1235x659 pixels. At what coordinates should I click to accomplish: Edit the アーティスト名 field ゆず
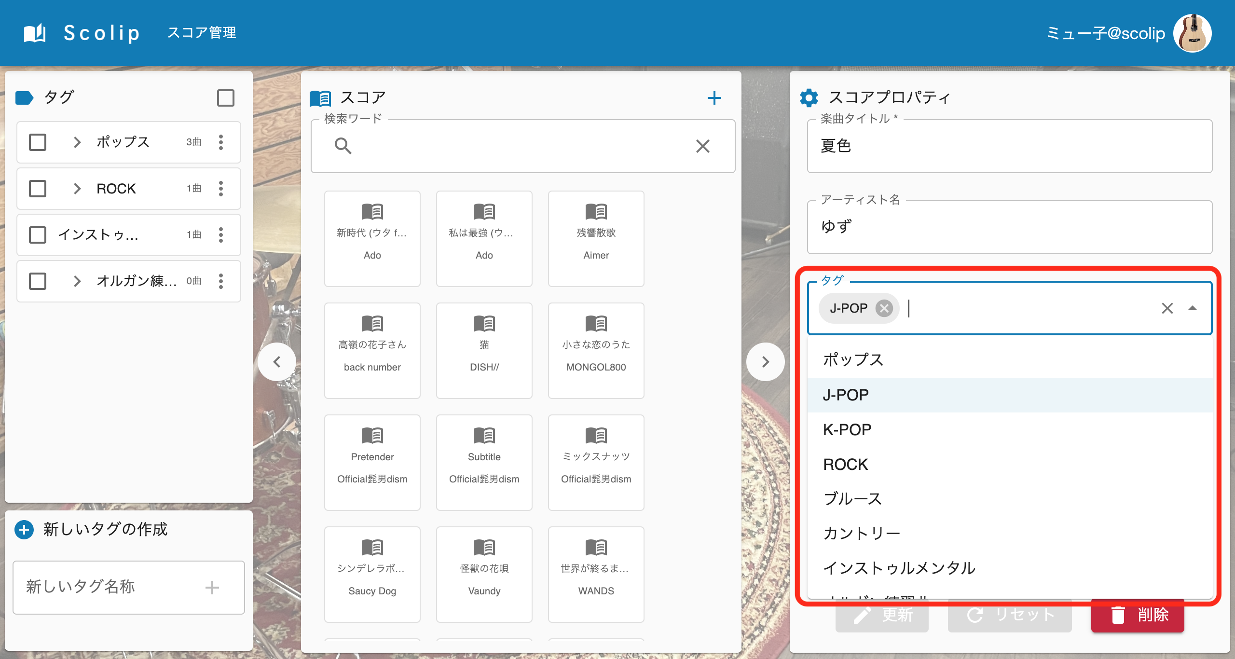coord(1009,227)
